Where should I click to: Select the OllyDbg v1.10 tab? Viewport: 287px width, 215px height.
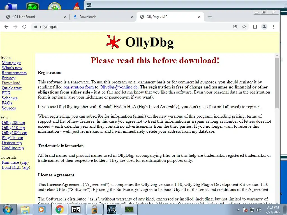pos(170,17)
